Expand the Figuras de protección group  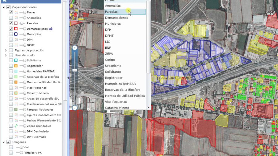pos(6,51)
